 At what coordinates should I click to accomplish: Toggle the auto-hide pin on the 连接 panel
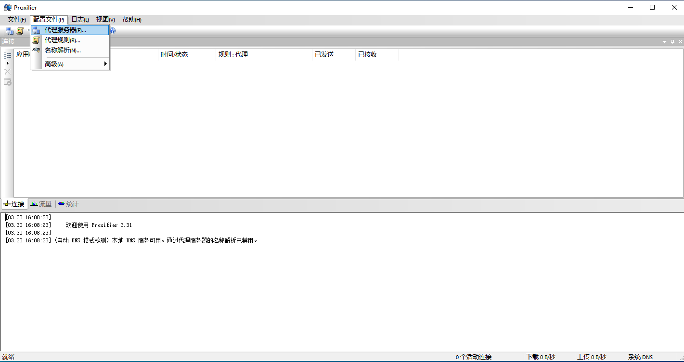(x=672, y=42)
